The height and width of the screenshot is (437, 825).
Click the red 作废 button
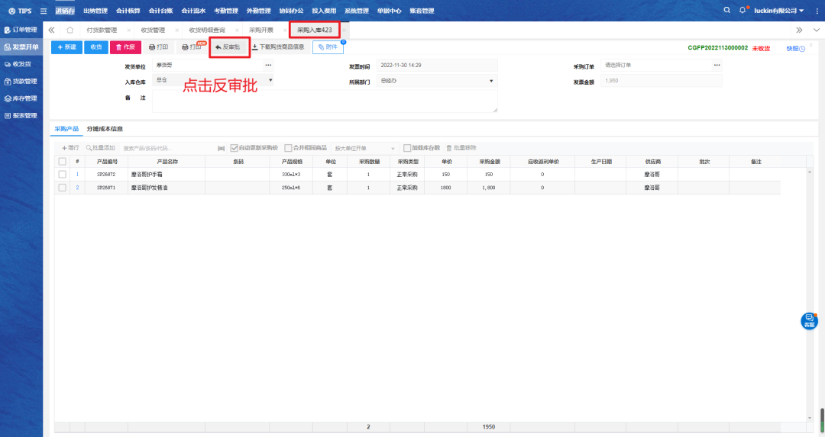125,47
